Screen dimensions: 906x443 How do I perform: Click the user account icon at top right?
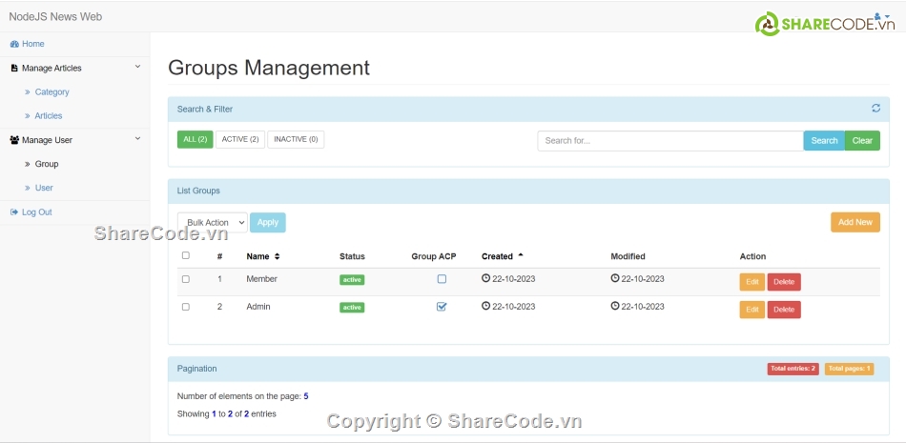pos(877,16)
